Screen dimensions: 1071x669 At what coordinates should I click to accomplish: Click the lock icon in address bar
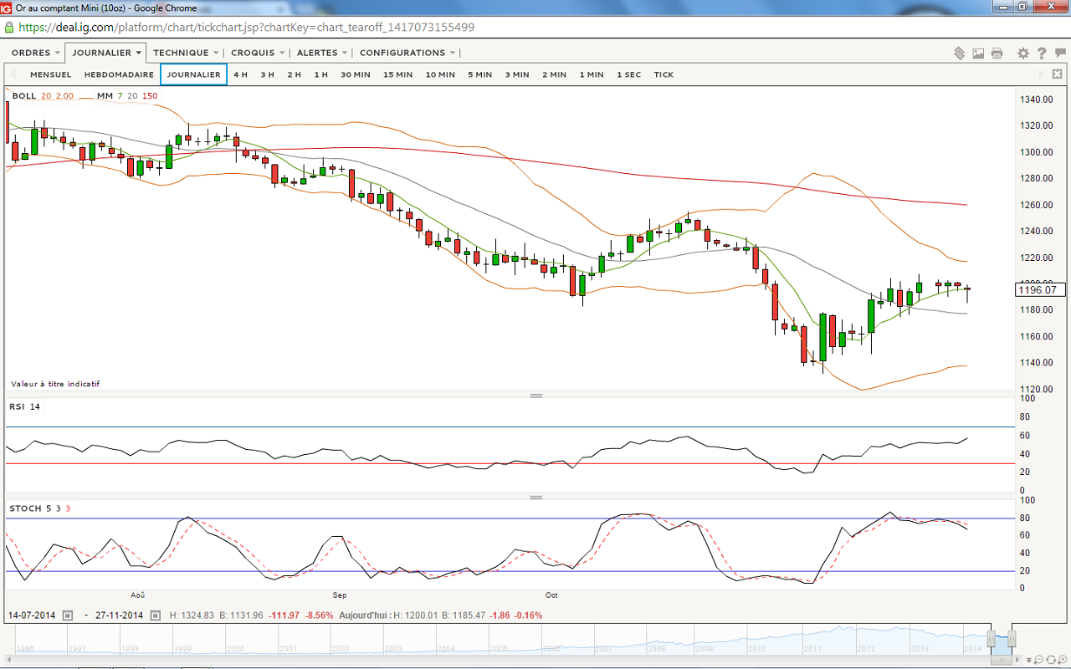click(x=9, y=27)
